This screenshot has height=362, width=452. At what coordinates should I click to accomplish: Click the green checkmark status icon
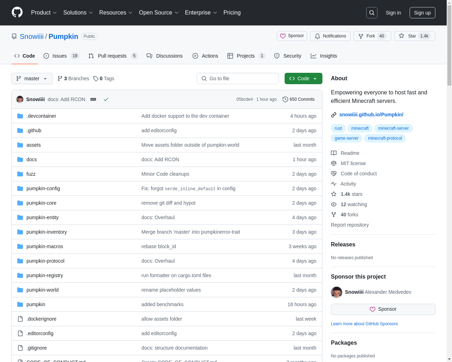click(x=106, y=99)
